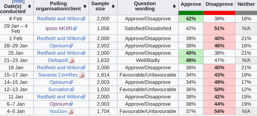This screenshot has width=257, height=116.
Task: Open Redfield and Wilton 25 Jan link
Action: 59,53
